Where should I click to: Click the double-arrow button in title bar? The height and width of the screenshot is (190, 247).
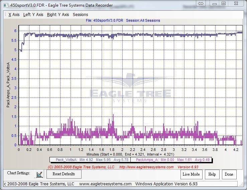[x=201, y=4]
